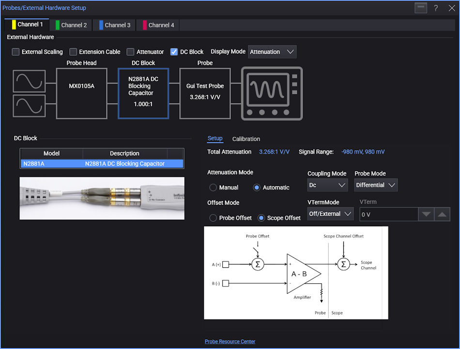The height and width of the screenshot is (349, 460).
Task: Select the Gui Test Probe block
Action: (x=205, y=93)
